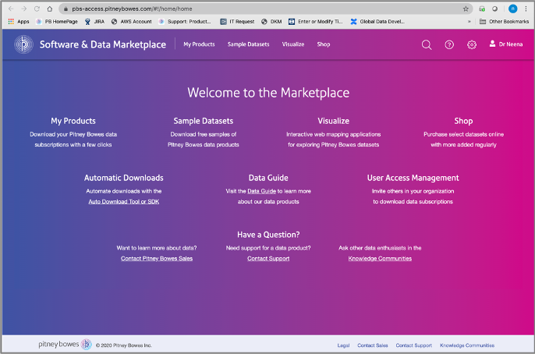Select the Shop heading card
This screenshot has height=354, width=535.
tap(463, 121)
